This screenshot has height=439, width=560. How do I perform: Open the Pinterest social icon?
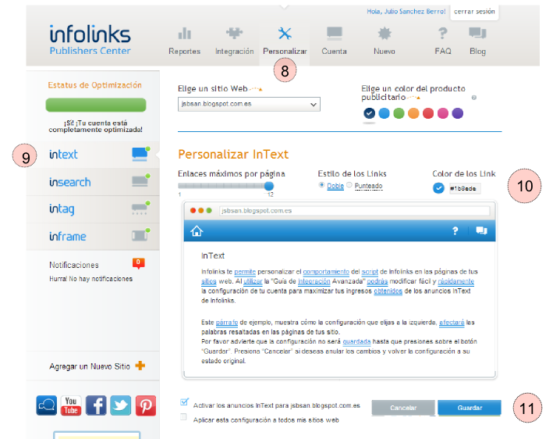coord(145,405)
